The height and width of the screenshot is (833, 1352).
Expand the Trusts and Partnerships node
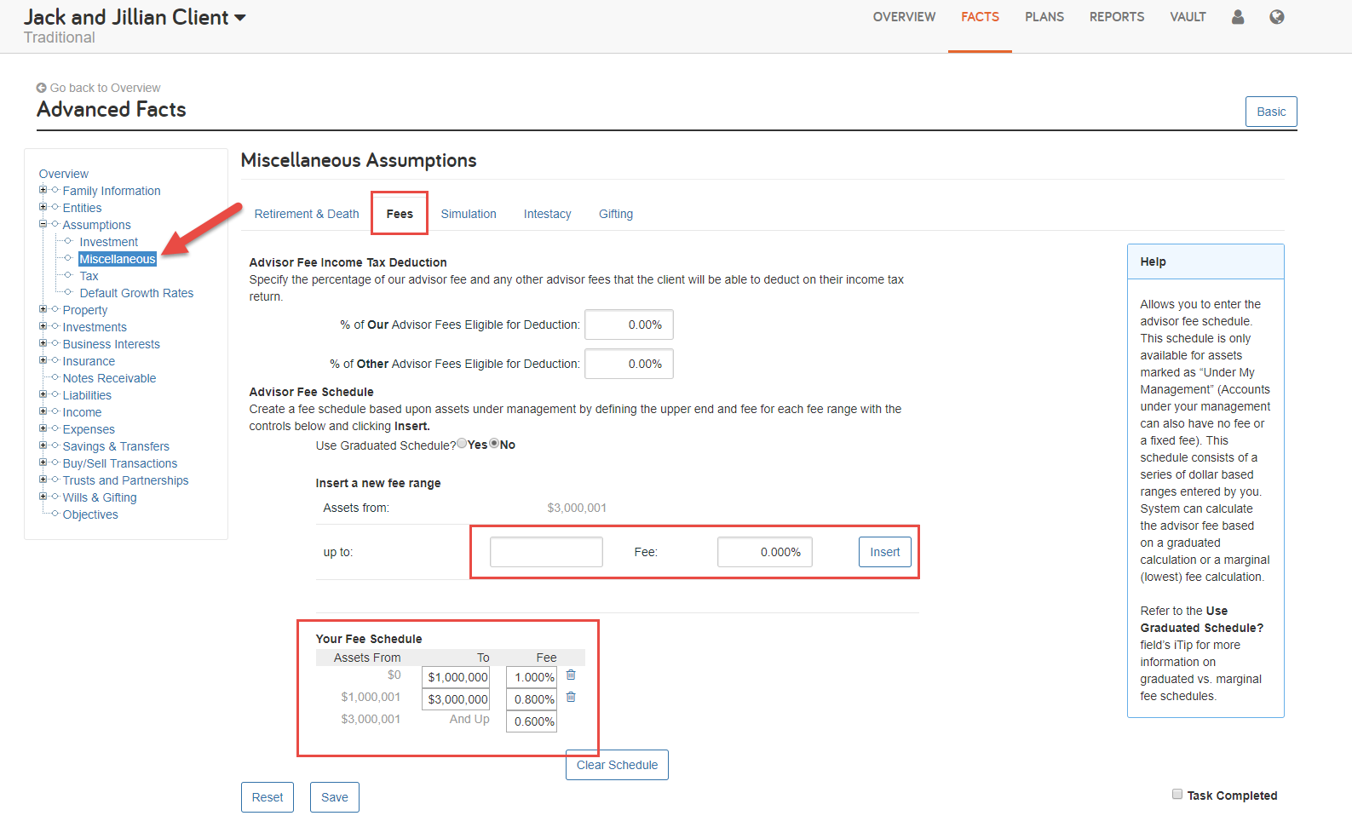click(x=43, y=480)
